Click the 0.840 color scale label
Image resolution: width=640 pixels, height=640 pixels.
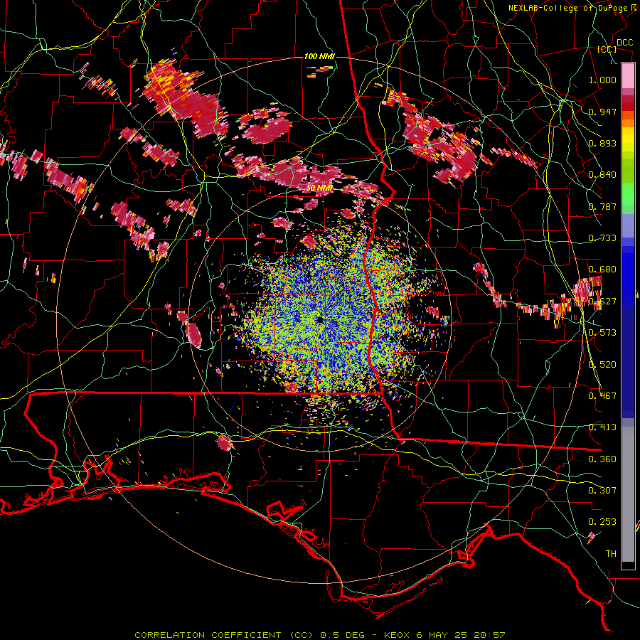(602, 175)
